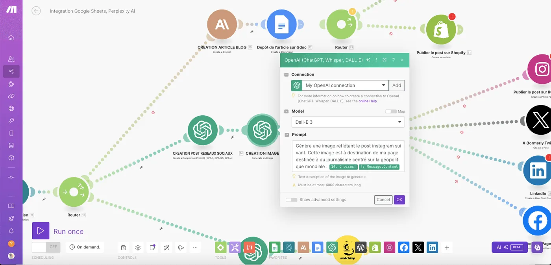Open the Dall-E 3 model dropdown
The image size is (551, 265).
coord(348,122)
